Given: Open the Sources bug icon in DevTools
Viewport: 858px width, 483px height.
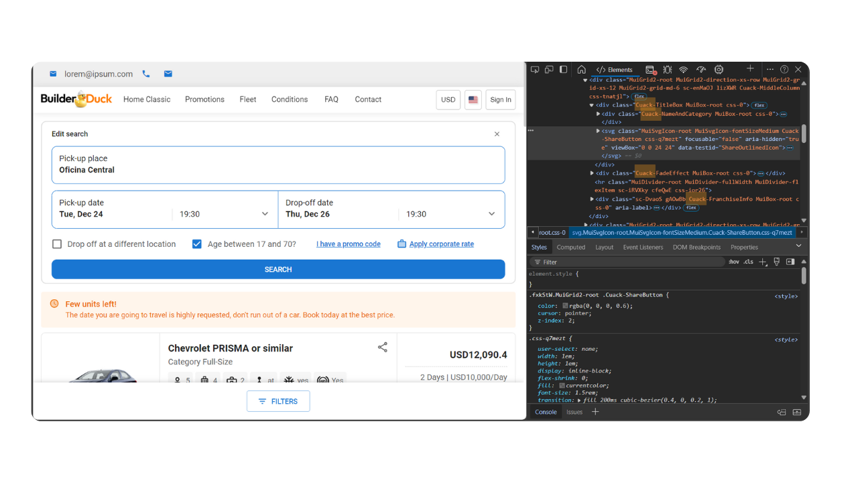Looking at the screenshot, I should (667, 69).
